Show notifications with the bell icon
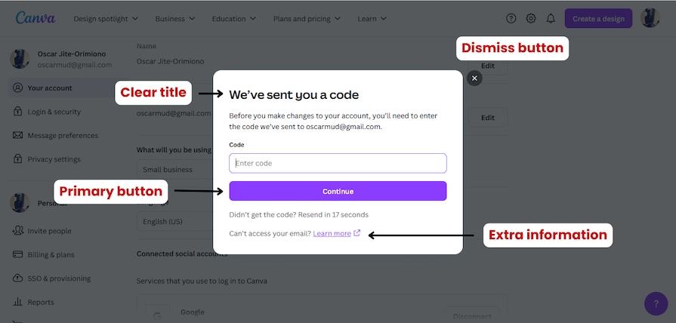 pos(551,18)
